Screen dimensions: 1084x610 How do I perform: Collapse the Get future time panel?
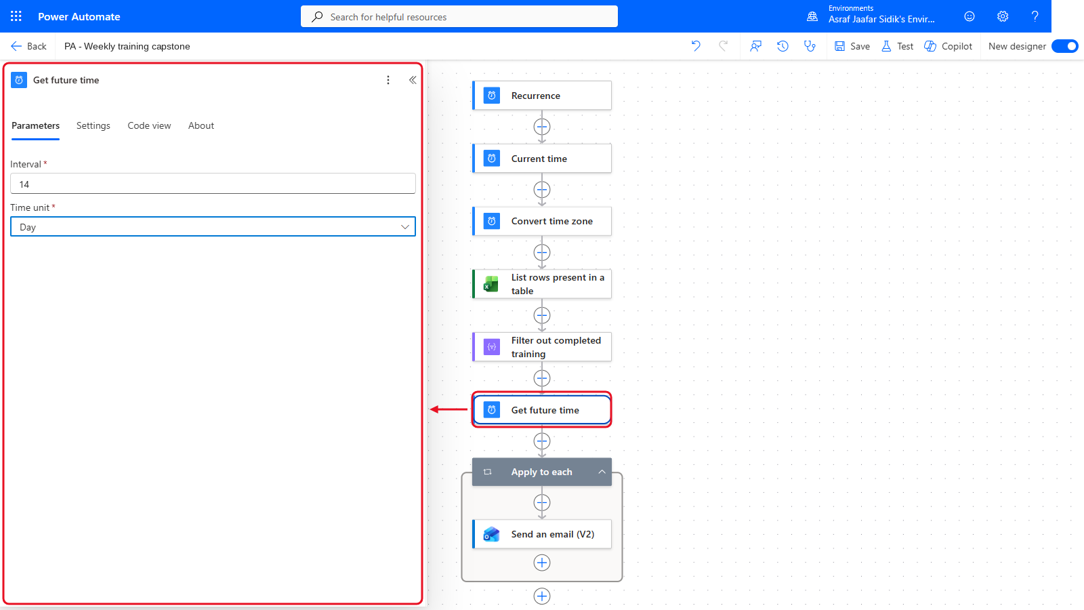pos(413,80)
